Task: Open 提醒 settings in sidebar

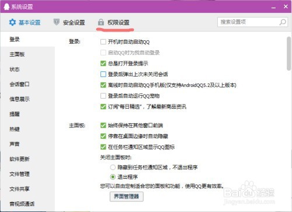Action: [27, 114]
